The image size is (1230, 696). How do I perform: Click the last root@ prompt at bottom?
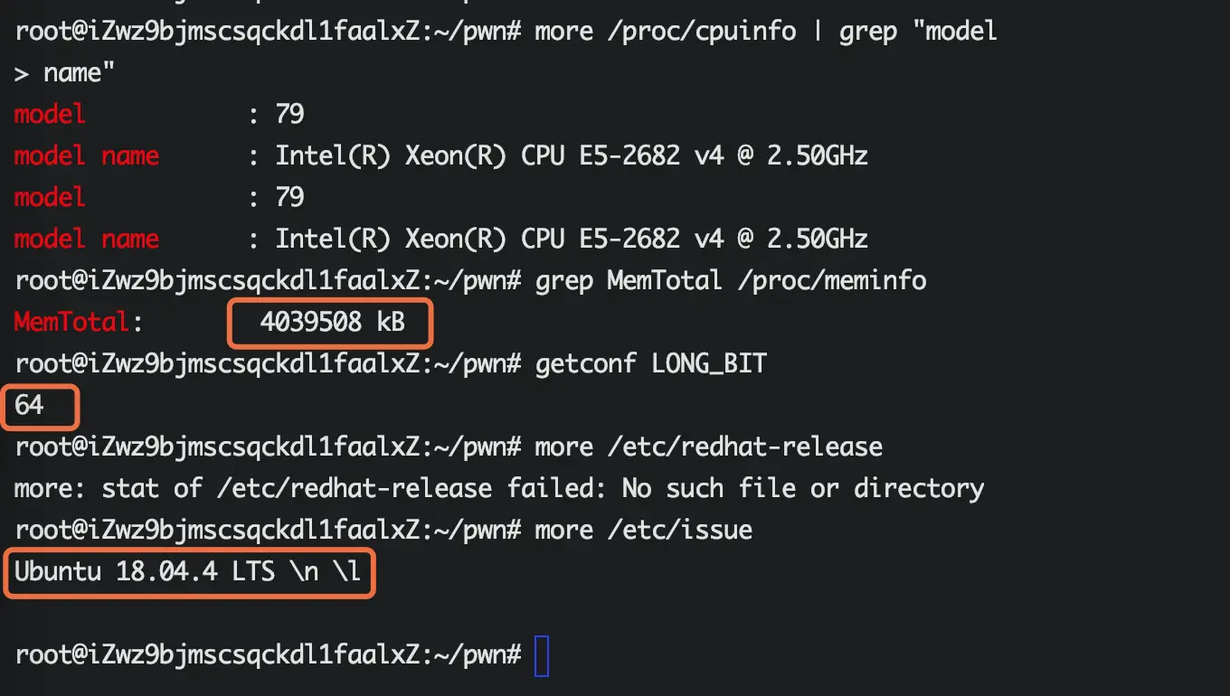tap(268, 655)
